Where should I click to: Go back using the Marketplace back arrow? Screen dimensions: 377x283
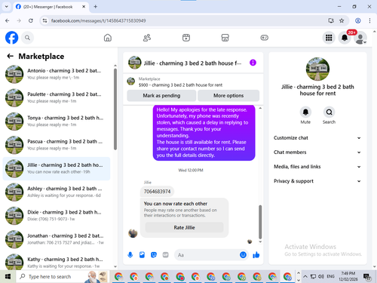10,56
